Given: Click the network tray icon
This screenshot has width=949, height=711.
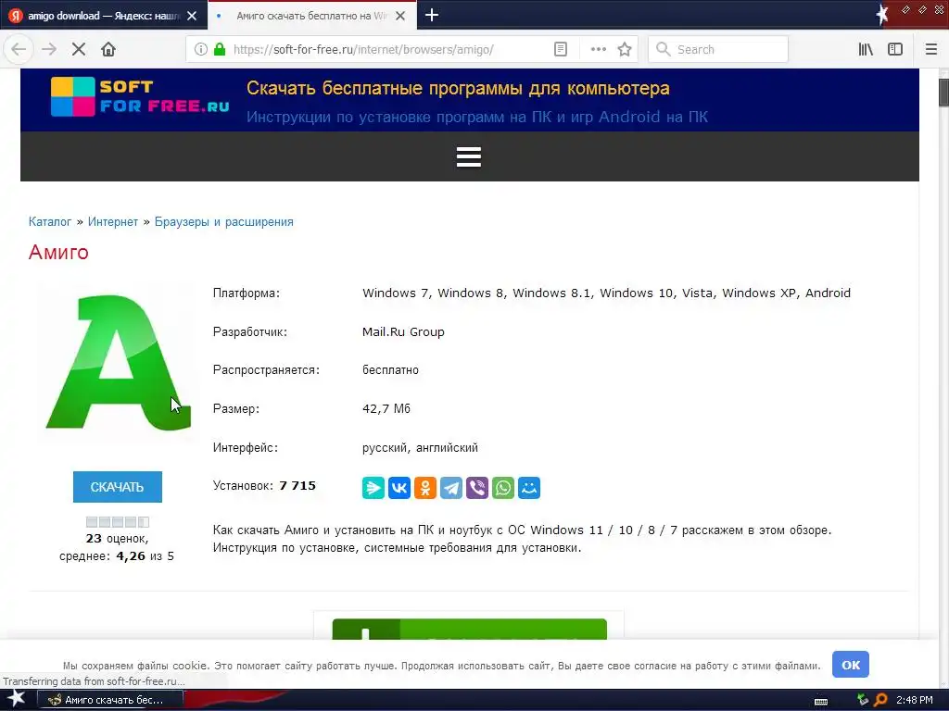Looking at the screenshot, I should coord(863,700).
